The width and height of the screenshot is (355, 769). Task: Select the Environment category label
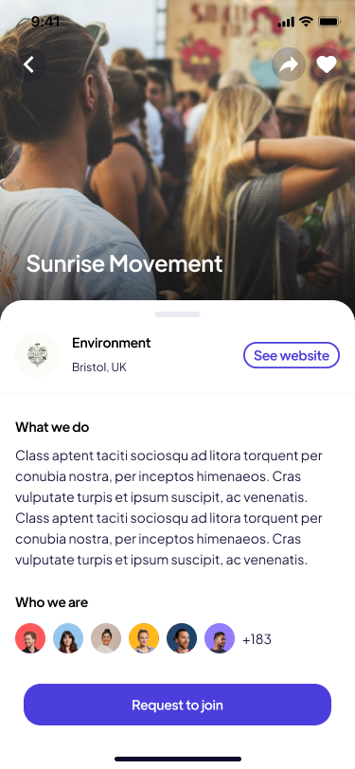coord(112,343)
